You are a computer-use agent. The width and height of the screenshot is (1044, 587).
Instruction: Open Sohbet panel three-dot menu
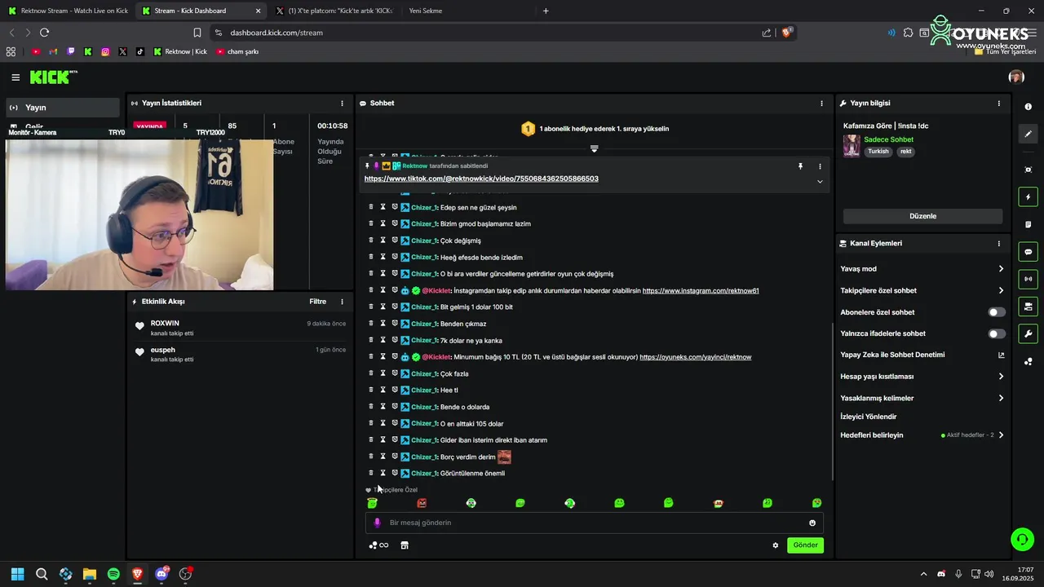(821, 104)
